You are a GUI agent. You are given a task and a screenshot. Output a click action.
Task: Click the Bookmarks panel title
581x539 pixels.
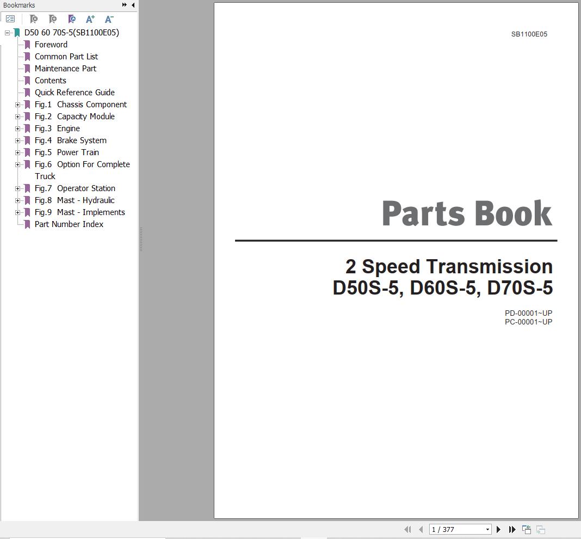click(19, 5)
